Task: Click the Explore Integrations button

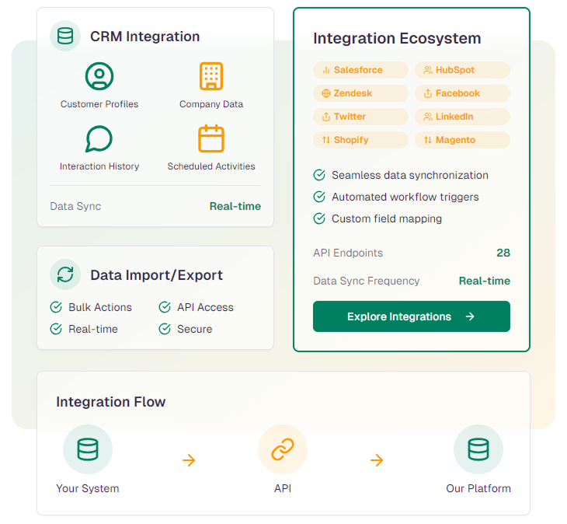Action: pos(412,316)
